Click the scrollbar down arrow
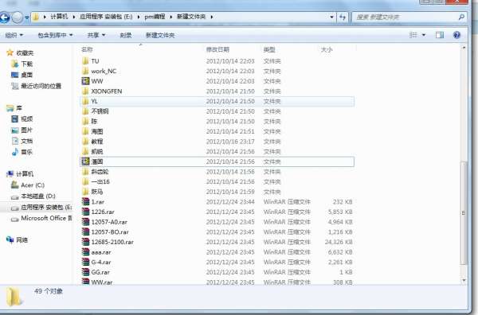Screen dimensions: 478x315 464,280
